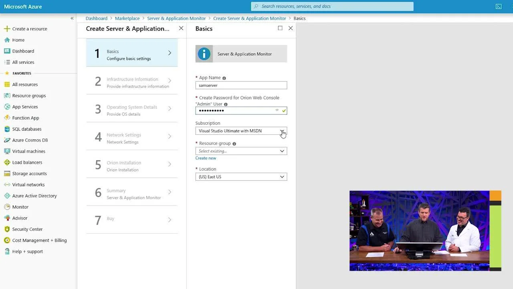
Task: Click the App Name input field
Action: [x=241, y=85]
